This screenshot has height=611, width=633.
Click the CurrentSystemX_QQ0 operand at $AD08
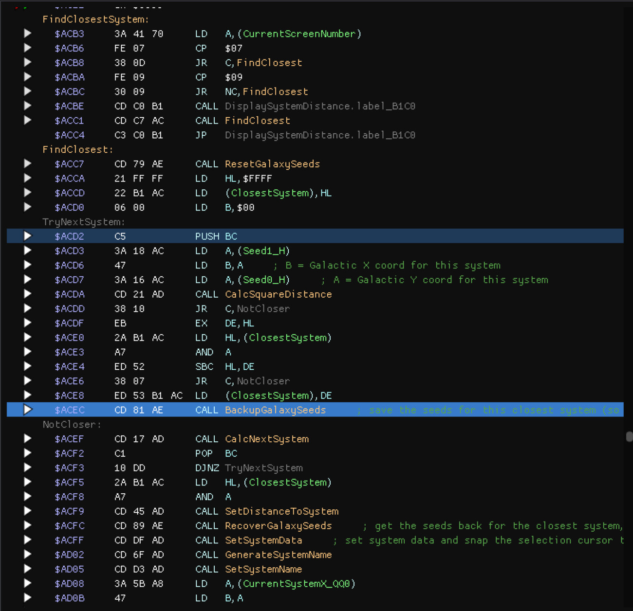(x=297, y=583)
